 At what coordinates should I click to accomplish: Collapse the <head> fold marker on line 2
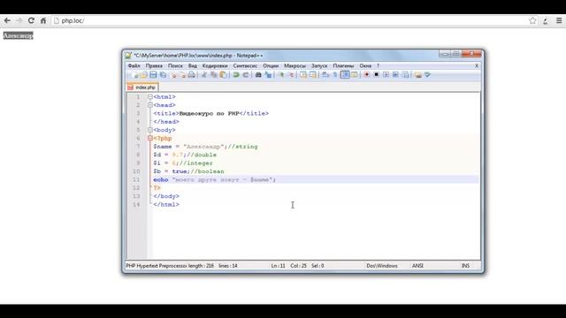point(150,105)
